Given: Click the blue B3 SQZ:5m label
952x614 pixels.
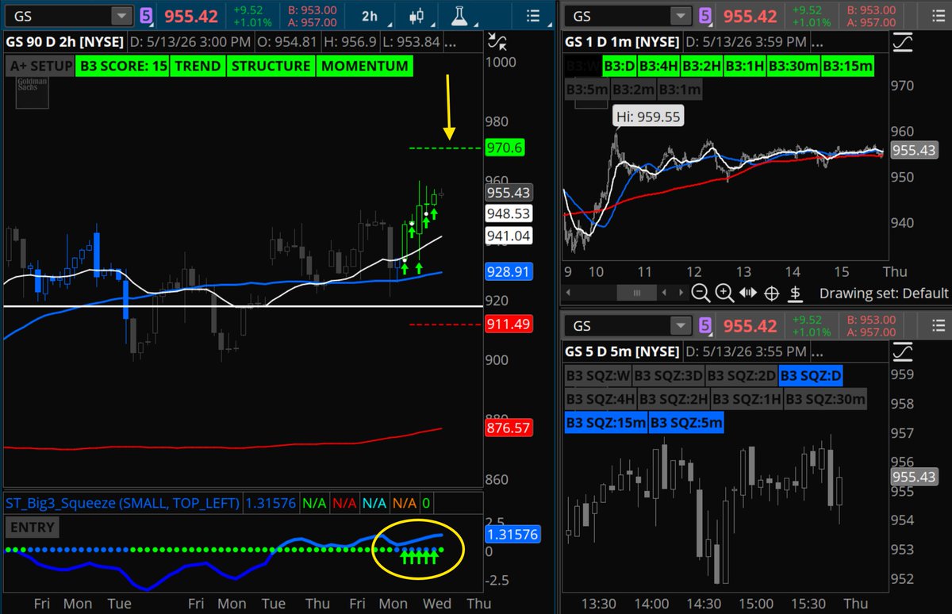Looking at the screenshot, I should pos(686,423).
